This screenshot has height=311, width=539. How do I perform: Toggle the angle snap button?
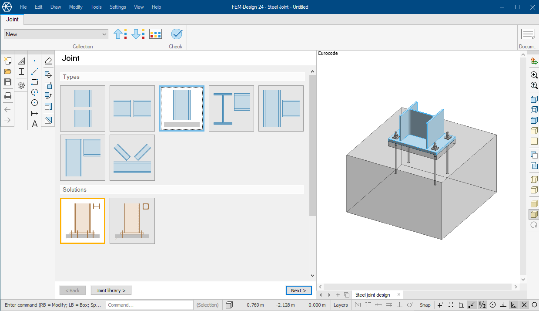pyautogui.click(x=513, y=305)
